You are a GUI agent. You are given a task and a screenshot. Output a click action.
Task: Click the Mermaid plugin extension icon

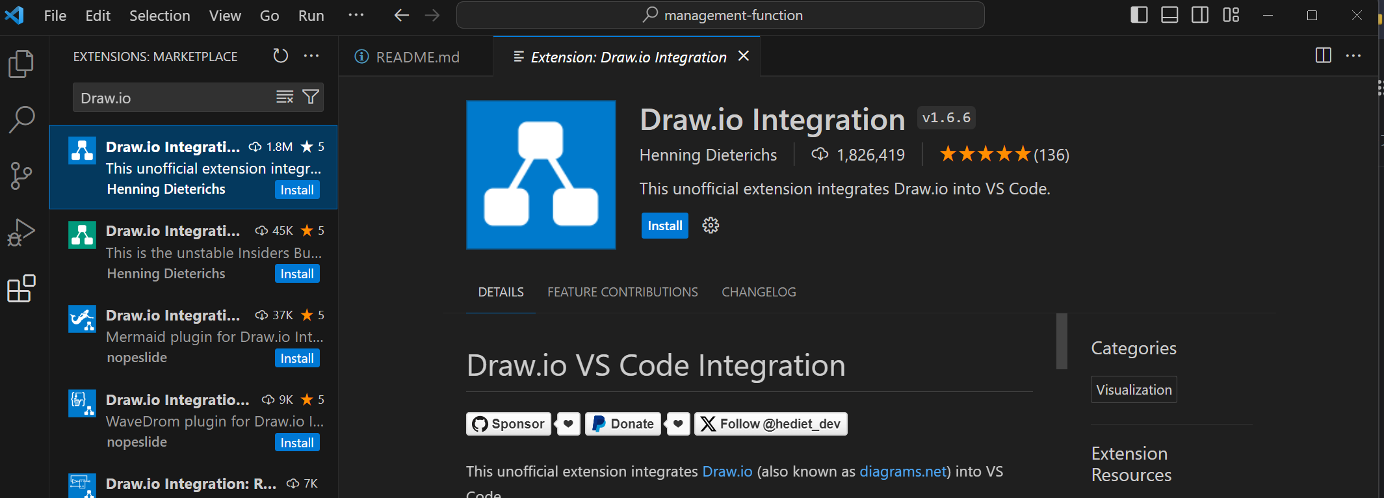[x=82, y=319]
